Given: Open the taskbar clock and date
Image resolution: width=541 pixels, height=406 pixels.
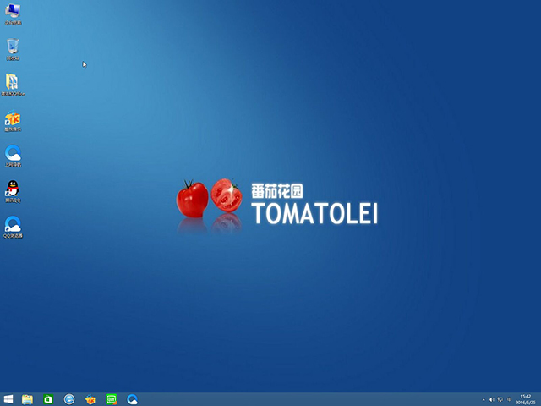Looking at the screenshot, I should 526,398.
